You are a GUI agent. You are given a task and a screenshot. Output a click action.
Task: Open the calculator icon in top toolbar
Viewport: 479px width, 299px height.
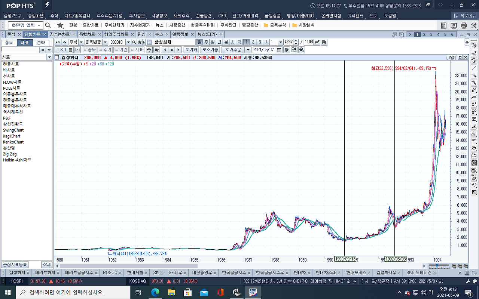tap(444, 25)
